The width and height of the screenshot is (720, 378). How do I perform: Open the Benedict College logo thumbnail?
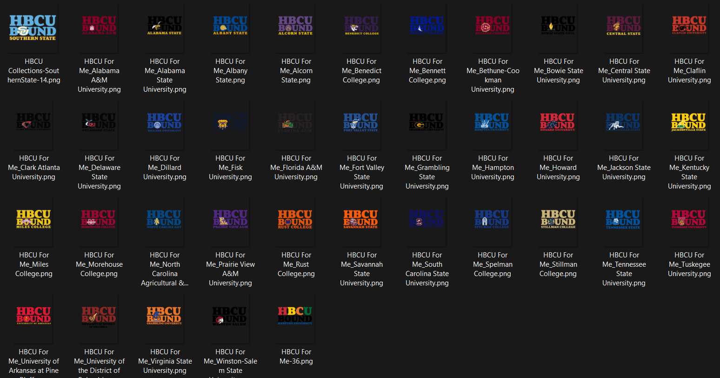[x=361, y=28]
